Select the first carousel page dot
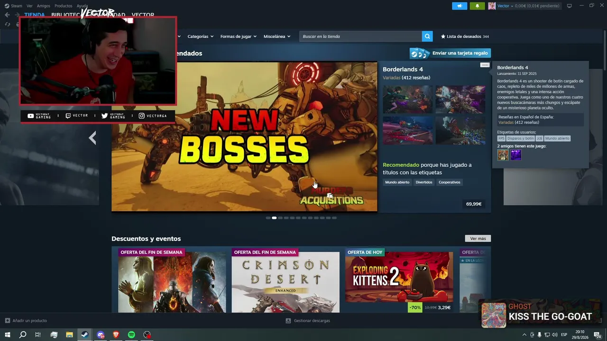The width and height of the screenshot is (607, 341). 268,218
